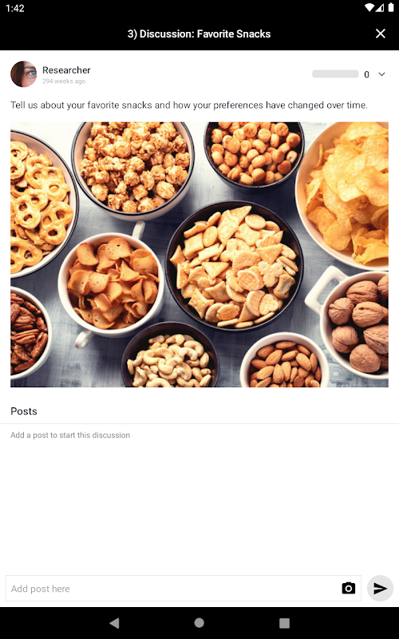399x639 pixels.
Task: Select the Researcher name label
Action: tap(66, 70)
